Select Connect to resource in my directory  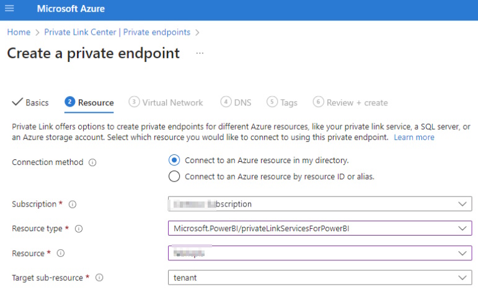point(174,160)
